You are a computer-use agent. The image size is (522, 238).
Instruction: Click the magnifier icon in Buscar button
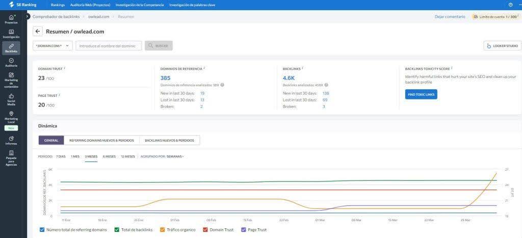(x=151, y=45)
